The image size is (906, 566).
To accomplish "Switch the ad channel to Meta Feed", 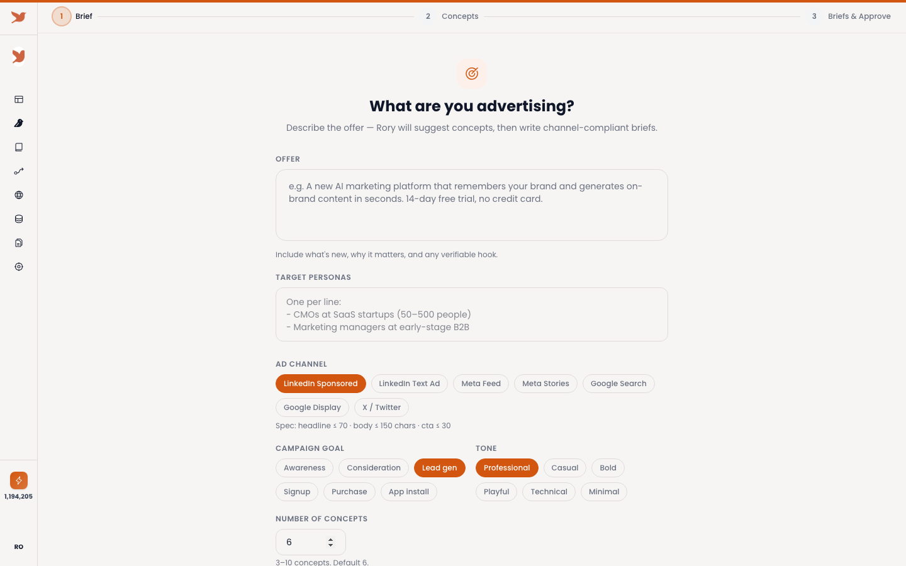I will tap(481, 383).
